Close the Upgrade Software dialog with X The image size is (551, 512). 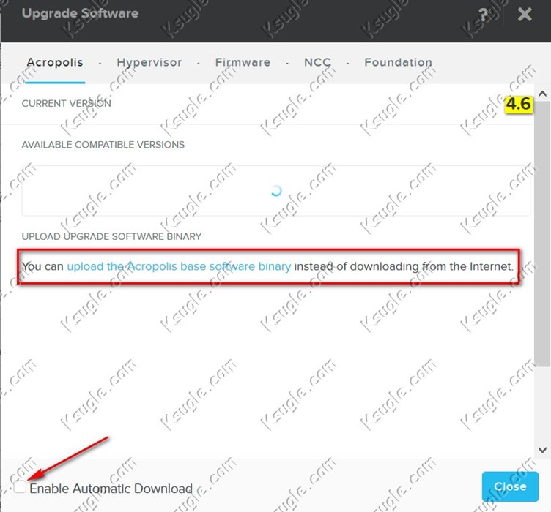click(x=525, y=15)
